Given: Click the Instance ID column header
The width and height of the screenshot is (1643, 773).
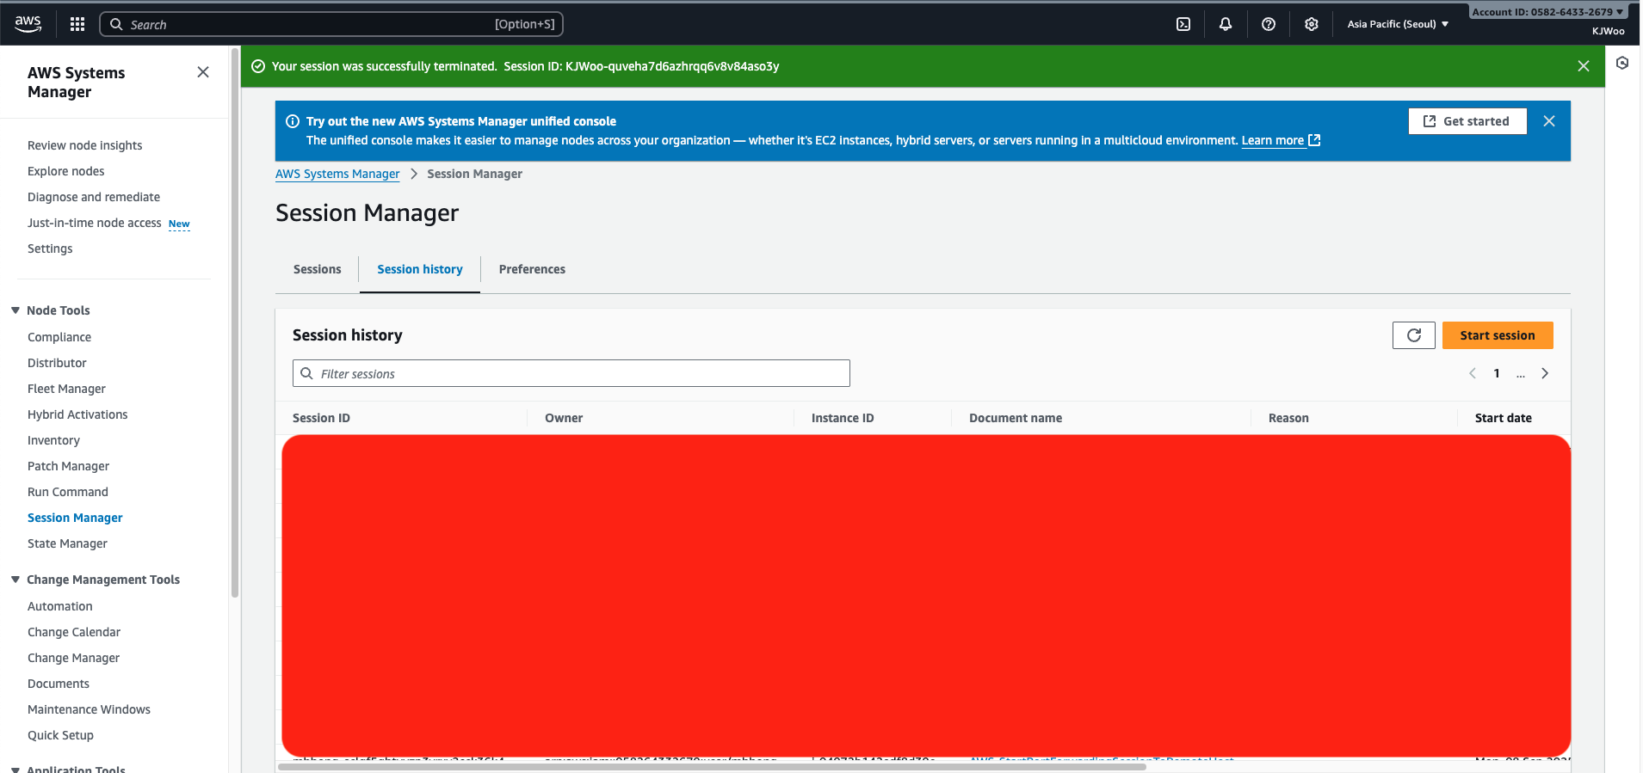Looking at the screenshot, I should (843, 418).
